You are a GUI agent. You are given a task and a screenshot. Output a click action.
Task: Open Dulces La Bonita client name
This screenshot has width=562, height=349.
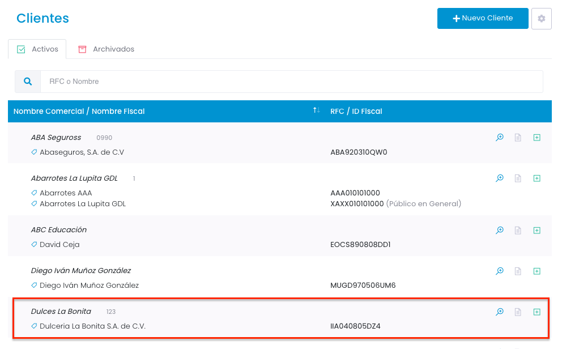click(x=61, y=312)
